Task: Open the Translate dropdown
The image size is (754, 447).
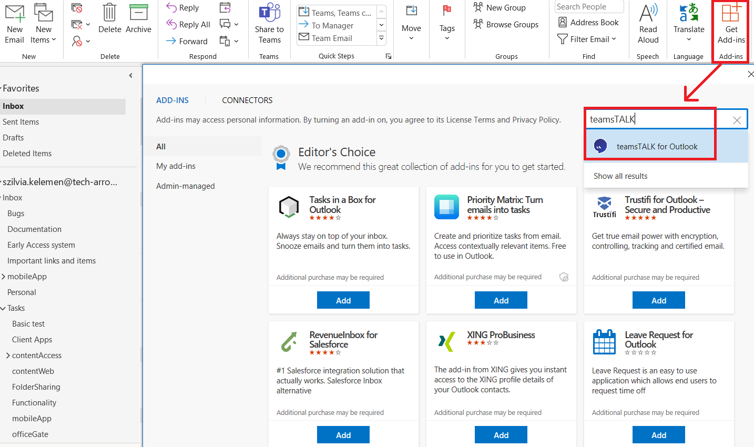Action: click(x=689, y=39)
